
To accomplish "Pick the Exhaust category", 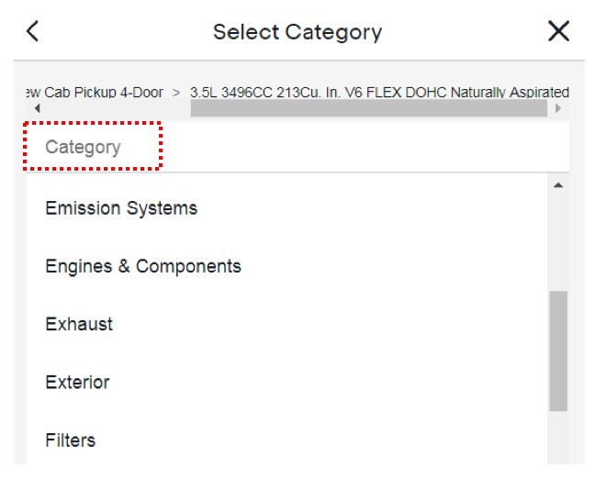I will (x=79, y=324).
